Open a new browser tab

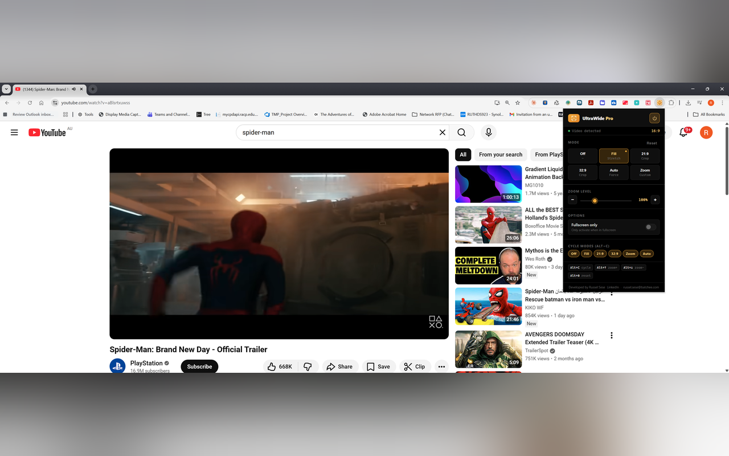click(93, 89)
